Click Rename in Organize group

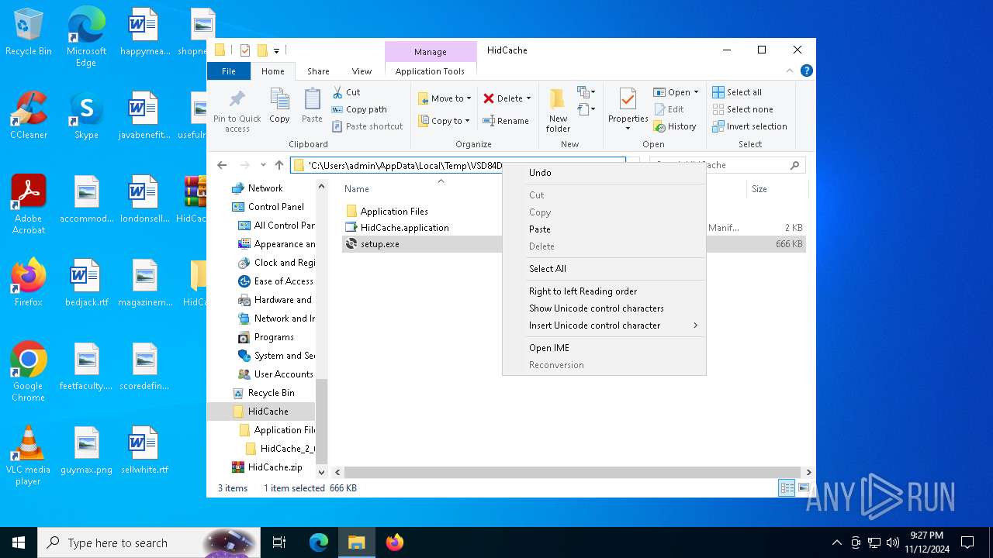click(506, 121)
